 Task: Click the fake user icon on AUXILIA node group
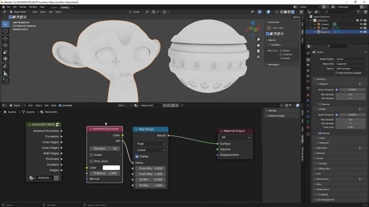coord(57,178)
